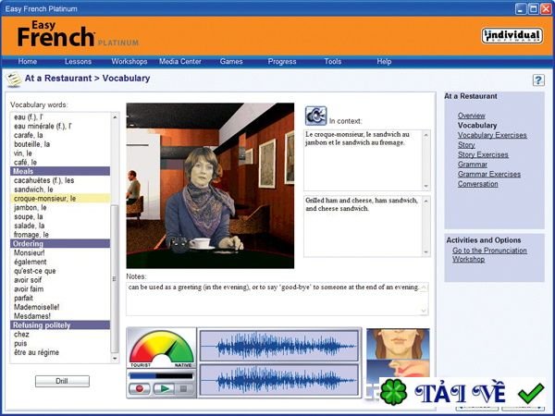Play the in-context audio speaker icon
Screen dimensions: 555x416
coord(315,116)
